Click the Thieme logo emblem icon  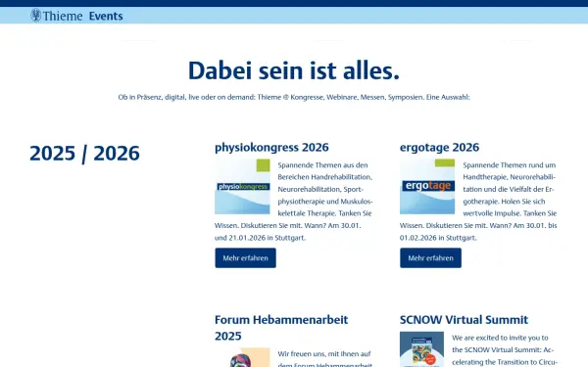click(x=36, y=16)
